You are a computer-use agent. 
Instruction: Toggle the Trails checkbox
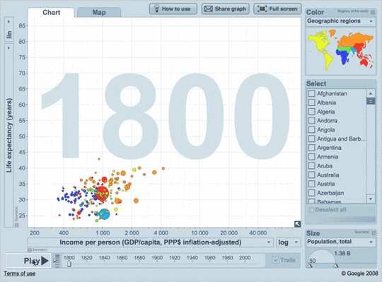pos(276,260)
